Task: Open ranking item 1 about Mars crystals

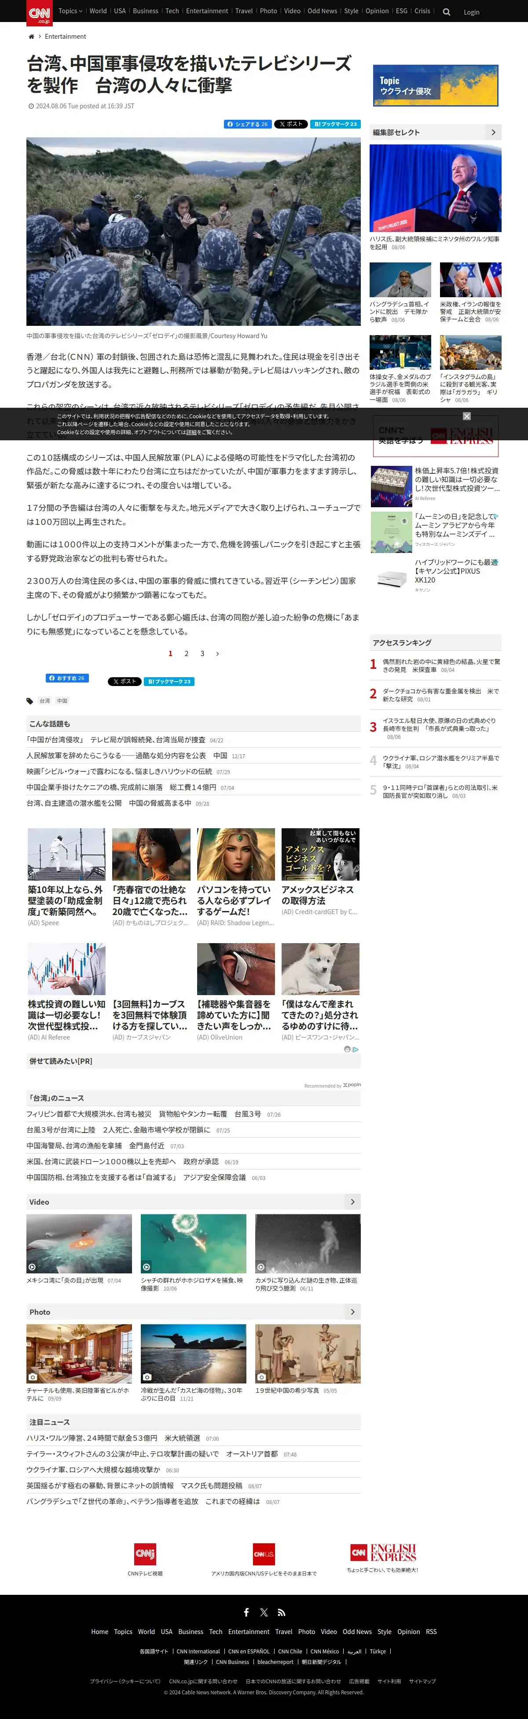Action: pyautogui.click(x=441, y=665)
